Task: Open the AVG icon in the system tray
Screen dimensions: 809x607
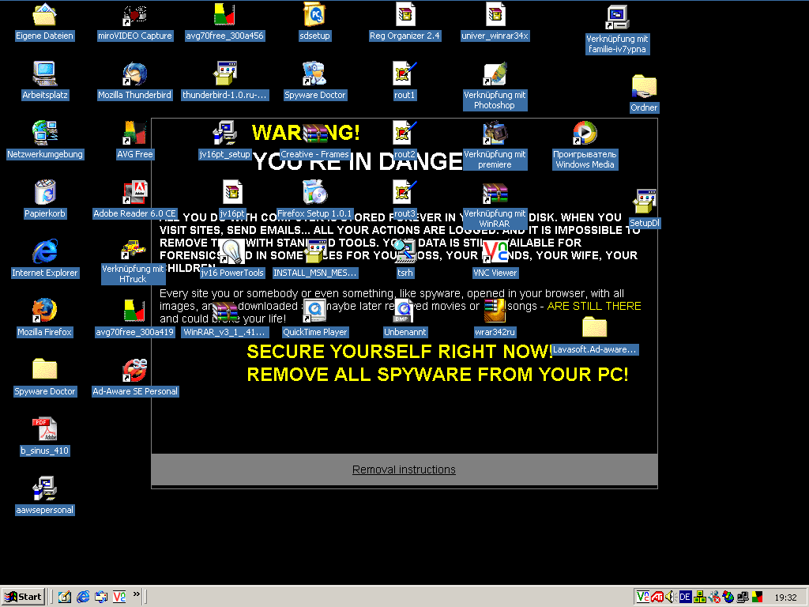Action: 757,598
